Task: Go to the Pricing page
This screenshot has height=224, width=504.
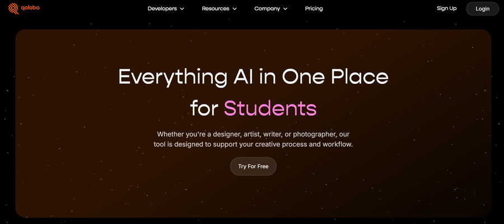Action: (314, 8)
